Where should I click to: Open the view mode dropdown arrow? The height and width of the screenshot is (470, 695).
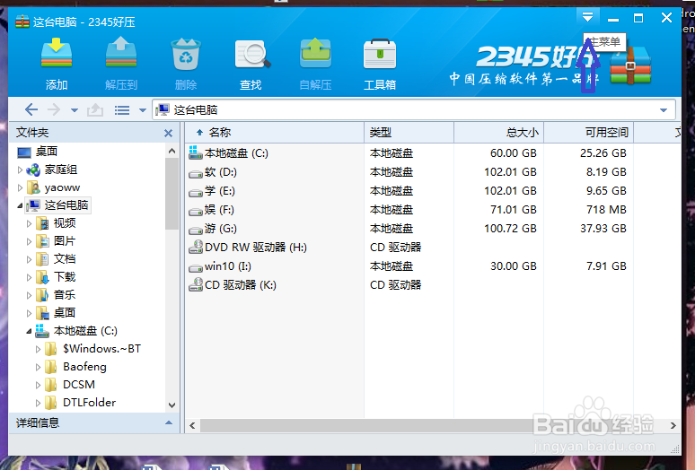coord(142,110)
